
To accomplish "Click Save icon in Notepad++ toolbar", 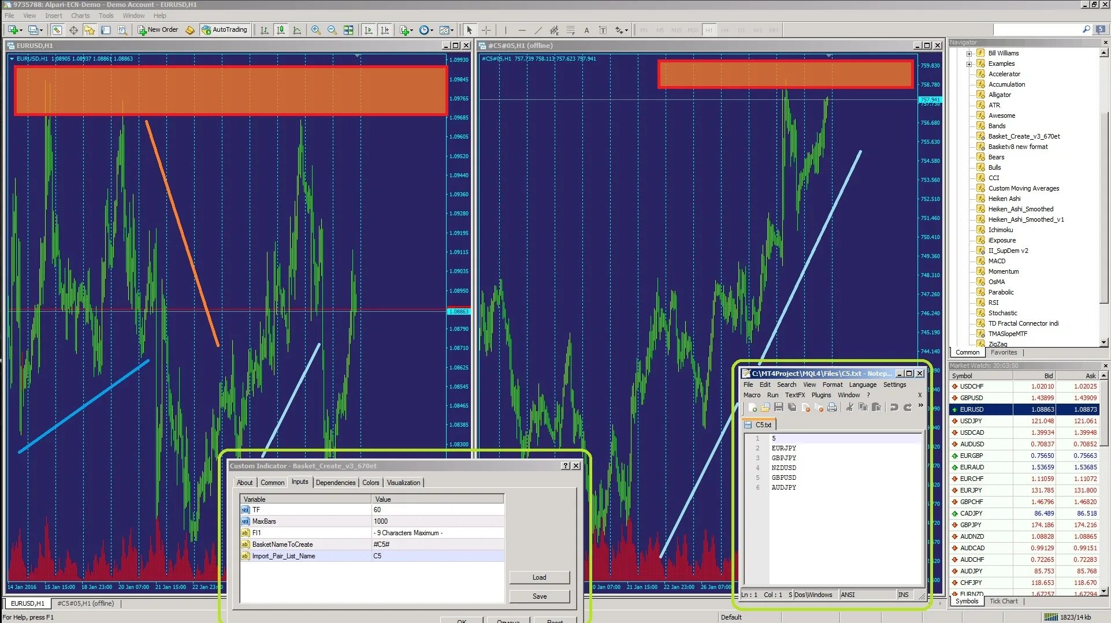I will click(x=779, y=408).
